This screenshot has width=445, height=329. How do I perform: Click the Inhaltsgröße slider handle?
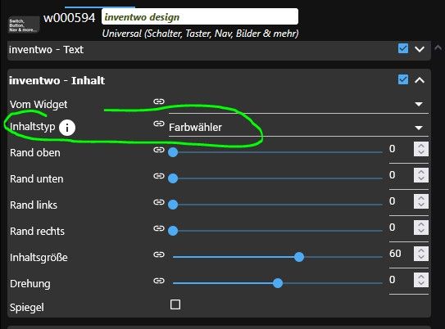pos(299,257)
